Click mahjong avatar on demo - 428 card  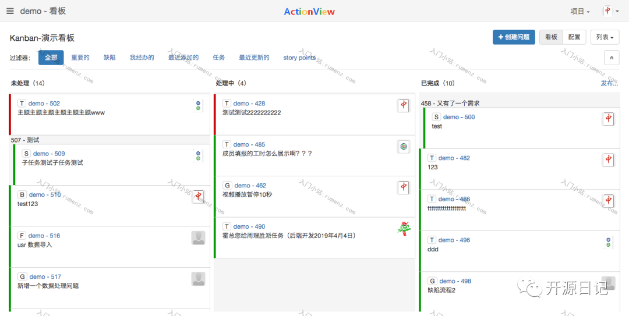[x=404, y=106]
